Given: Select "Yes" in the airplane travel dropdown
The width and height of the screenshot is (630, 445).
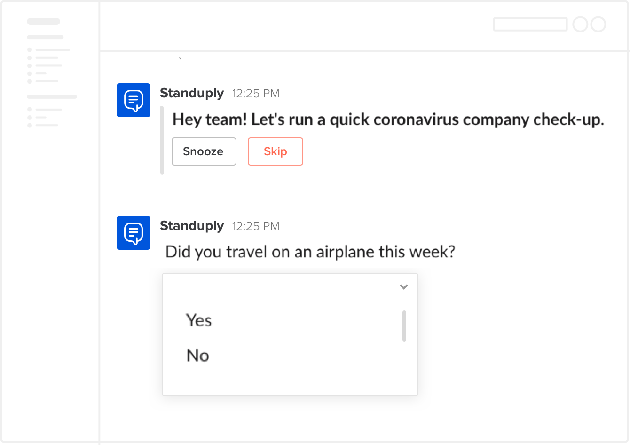Looking at the screenshot, I should [199, 320].
